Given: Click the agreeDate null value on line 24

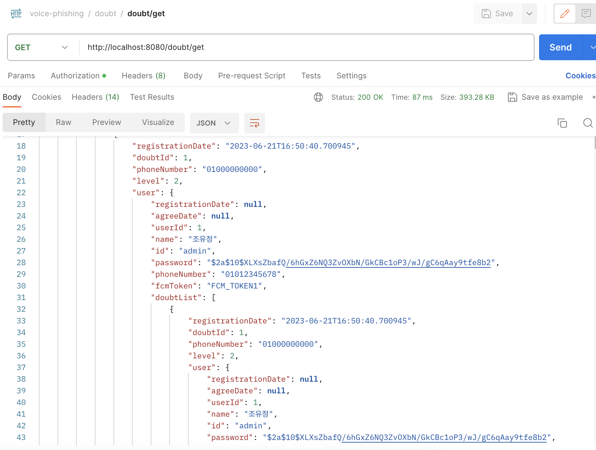Looking at the screenshot, I should [220, 216].
